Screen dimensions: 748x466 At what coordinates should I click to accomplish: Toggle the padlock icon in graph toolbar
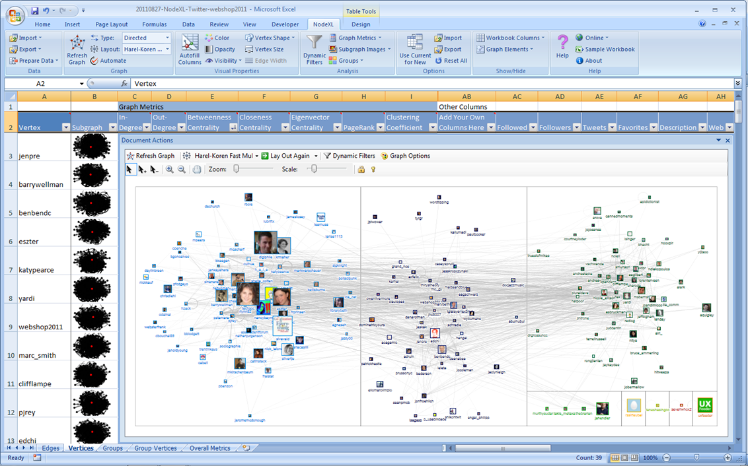361,169
